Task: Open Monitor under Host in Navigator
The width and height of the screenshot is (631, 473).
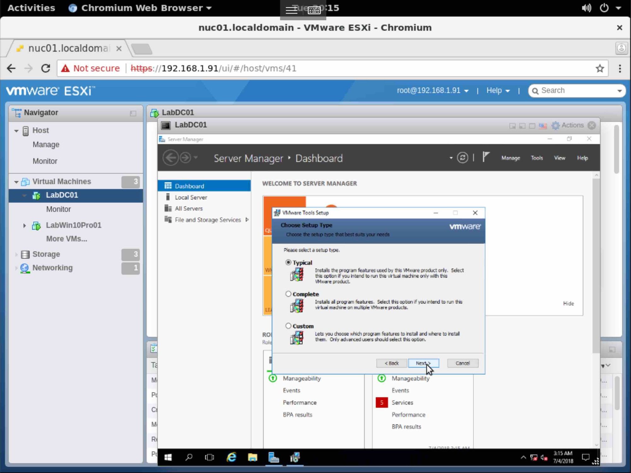Action: coord(45,161)
